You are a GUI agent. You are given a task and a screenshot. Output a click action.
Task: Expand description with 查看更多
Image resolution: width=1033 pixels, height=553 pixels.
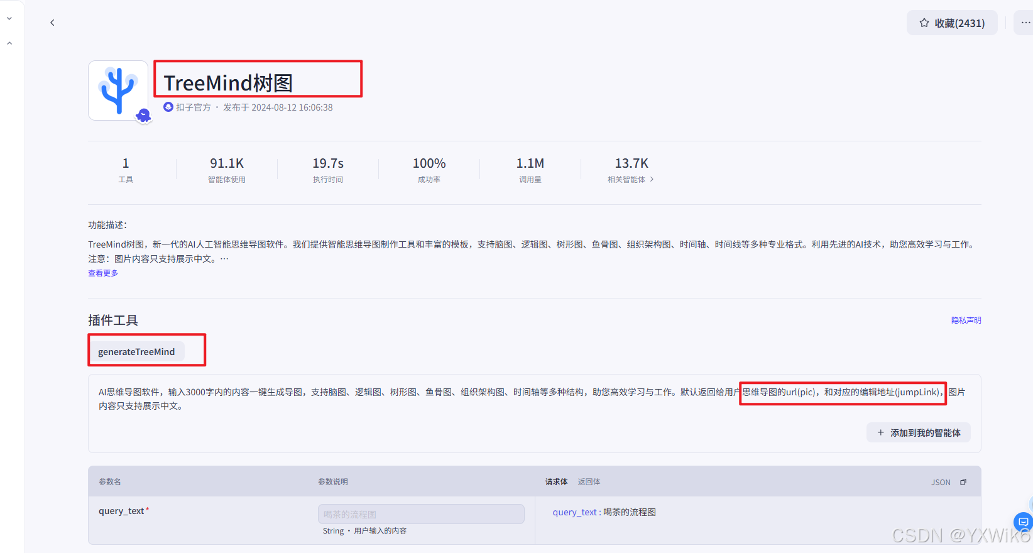[x=103, y=273]
